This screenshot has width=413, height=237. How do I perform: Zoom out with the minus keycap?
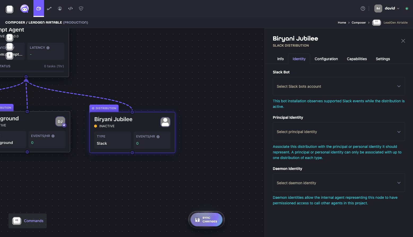[10, 47]
